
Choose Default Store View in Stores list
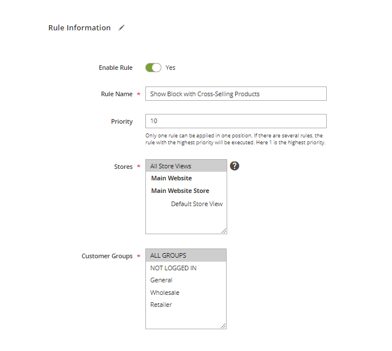coord(197,204)
